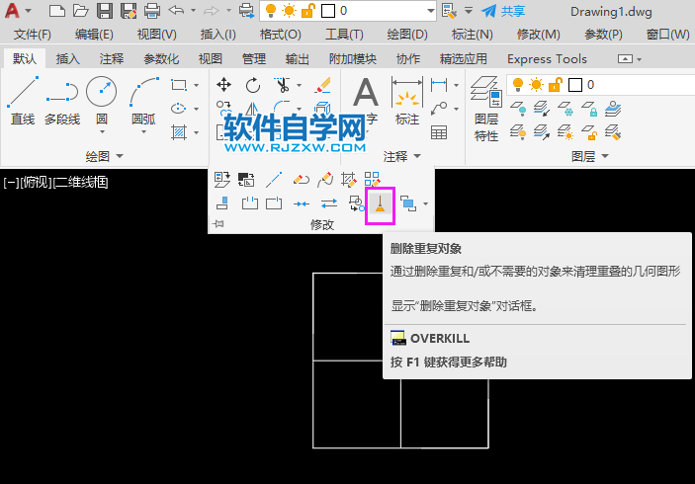Click the layer Off icon with teal bulb
Screen dimensions: 695x484
[x=518, y=109]
